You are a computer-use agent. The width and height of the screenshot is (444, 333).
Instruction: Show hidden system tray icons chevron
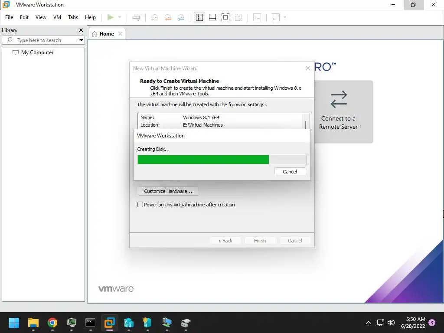pyautogui.click(x=369, y=323)
